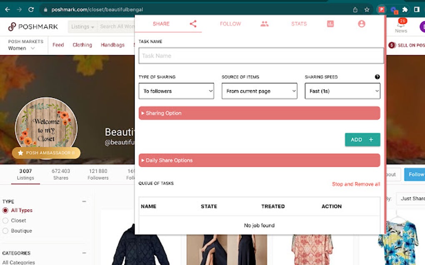Click the Sell on Poshmark dollar icon
The image size is (425, 265).
(392, 45)
